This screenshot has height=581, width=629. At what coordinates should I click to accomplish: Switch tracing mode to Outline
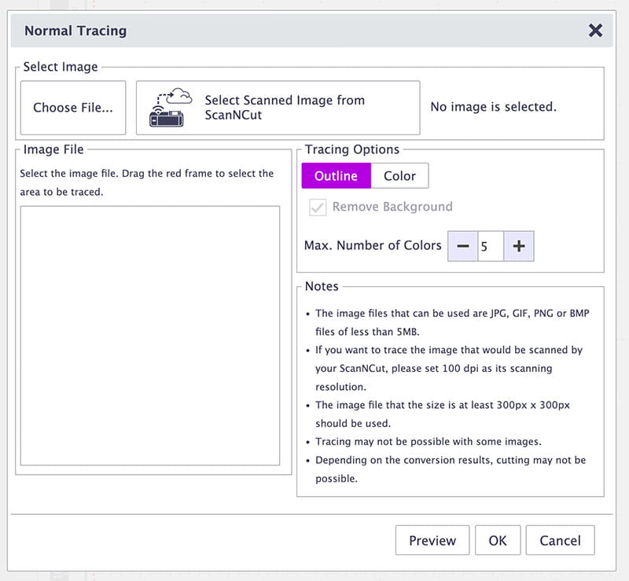(x=336, y=176)
